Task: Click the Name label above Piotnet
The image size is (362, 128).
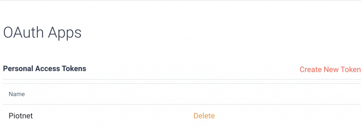Action: (x=17, y=94)
